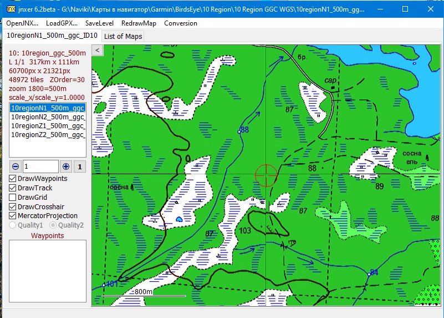Switch to the List of Maps tab
This screenshot has height=318, width=444.
click(x=123, y=36)
